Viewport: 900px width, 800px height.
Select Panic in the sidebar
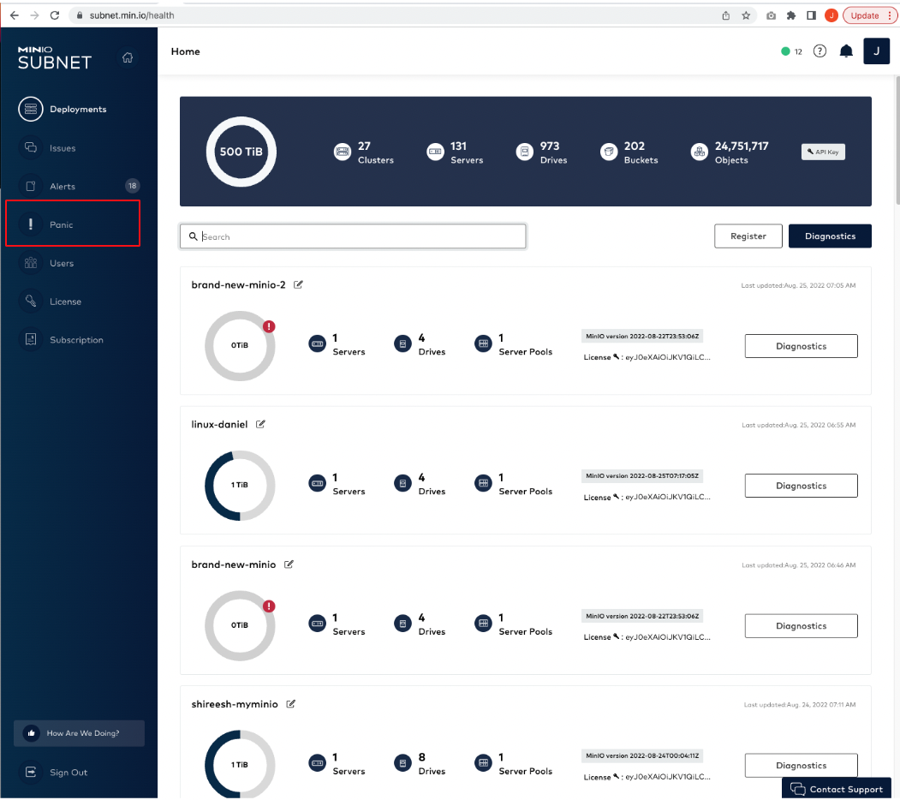coord(62,224)
